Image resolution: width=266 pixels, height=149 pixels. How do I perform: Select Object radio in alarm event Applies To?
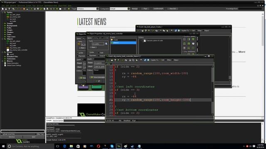click(x=173, y=60)
